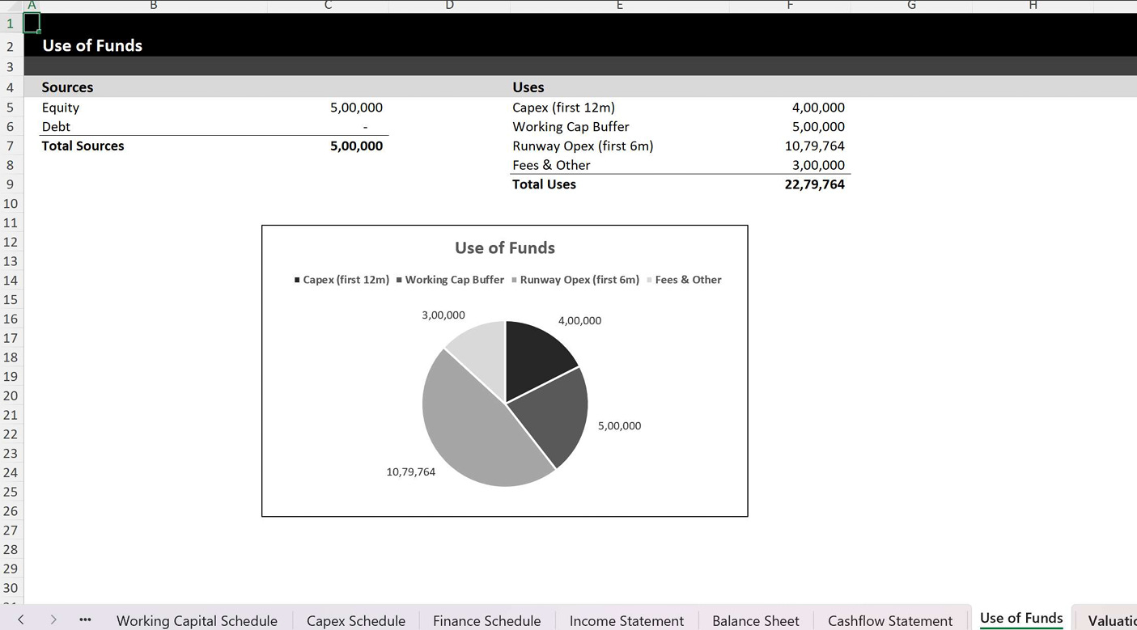Click the Fees & Other legend marker

tap(650, 280)
